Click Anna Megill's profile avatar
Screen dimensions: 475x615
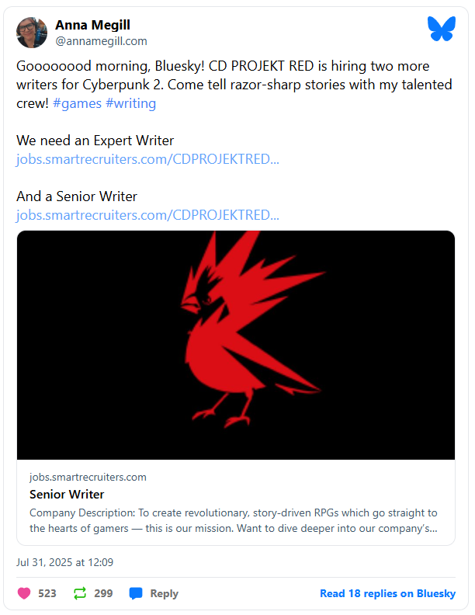pos(32,33)
